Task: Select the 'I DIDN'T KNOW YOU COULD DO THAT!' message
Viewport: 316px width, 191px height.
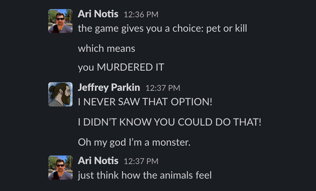Action: point(169,122)
